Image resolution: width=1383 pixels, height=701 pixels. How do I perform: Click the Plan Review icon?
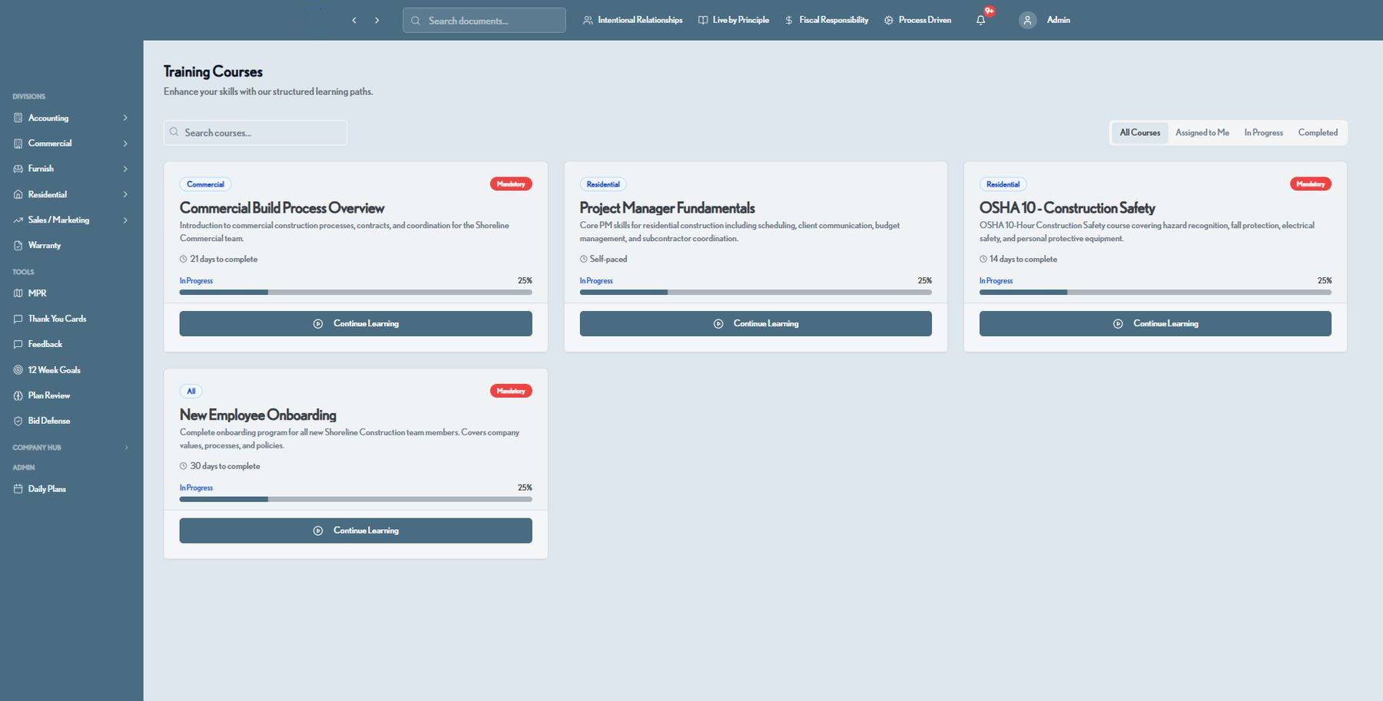[18, 395]
